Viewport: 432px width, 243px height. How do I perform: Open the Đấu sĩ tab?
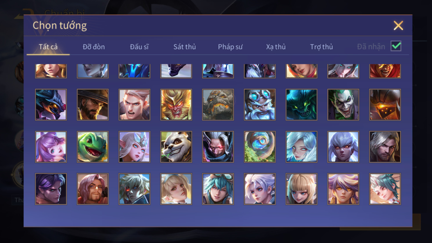coord(139,47)
